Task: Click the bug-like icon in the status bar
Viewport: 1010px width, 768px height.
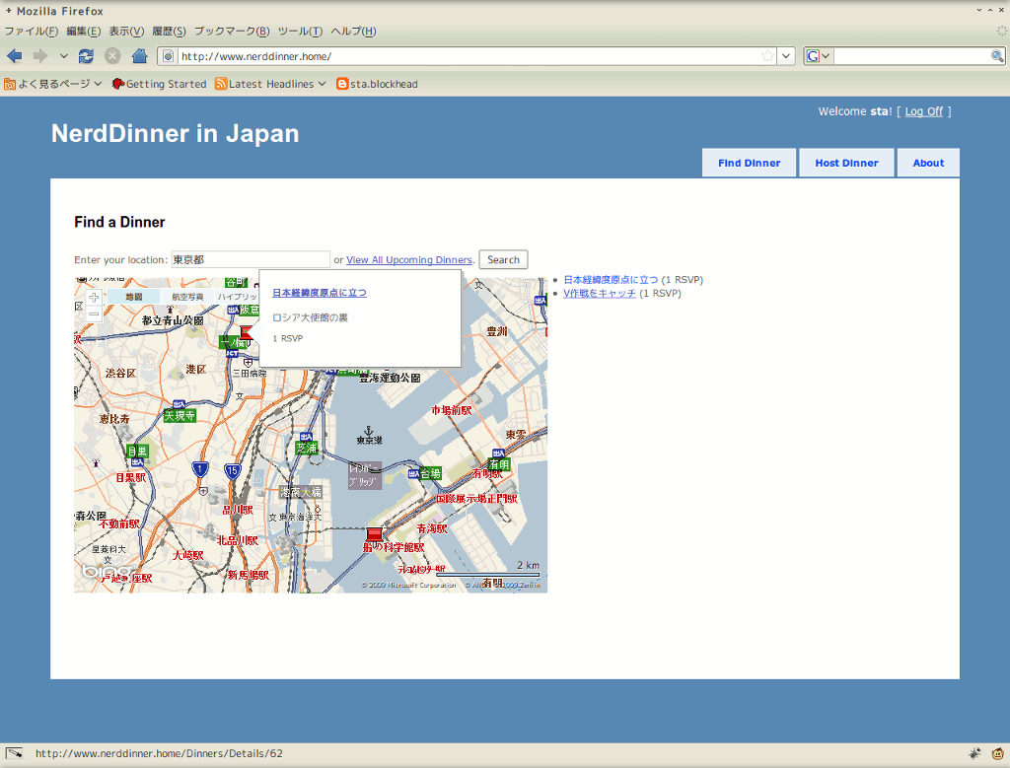Action: 974,753
